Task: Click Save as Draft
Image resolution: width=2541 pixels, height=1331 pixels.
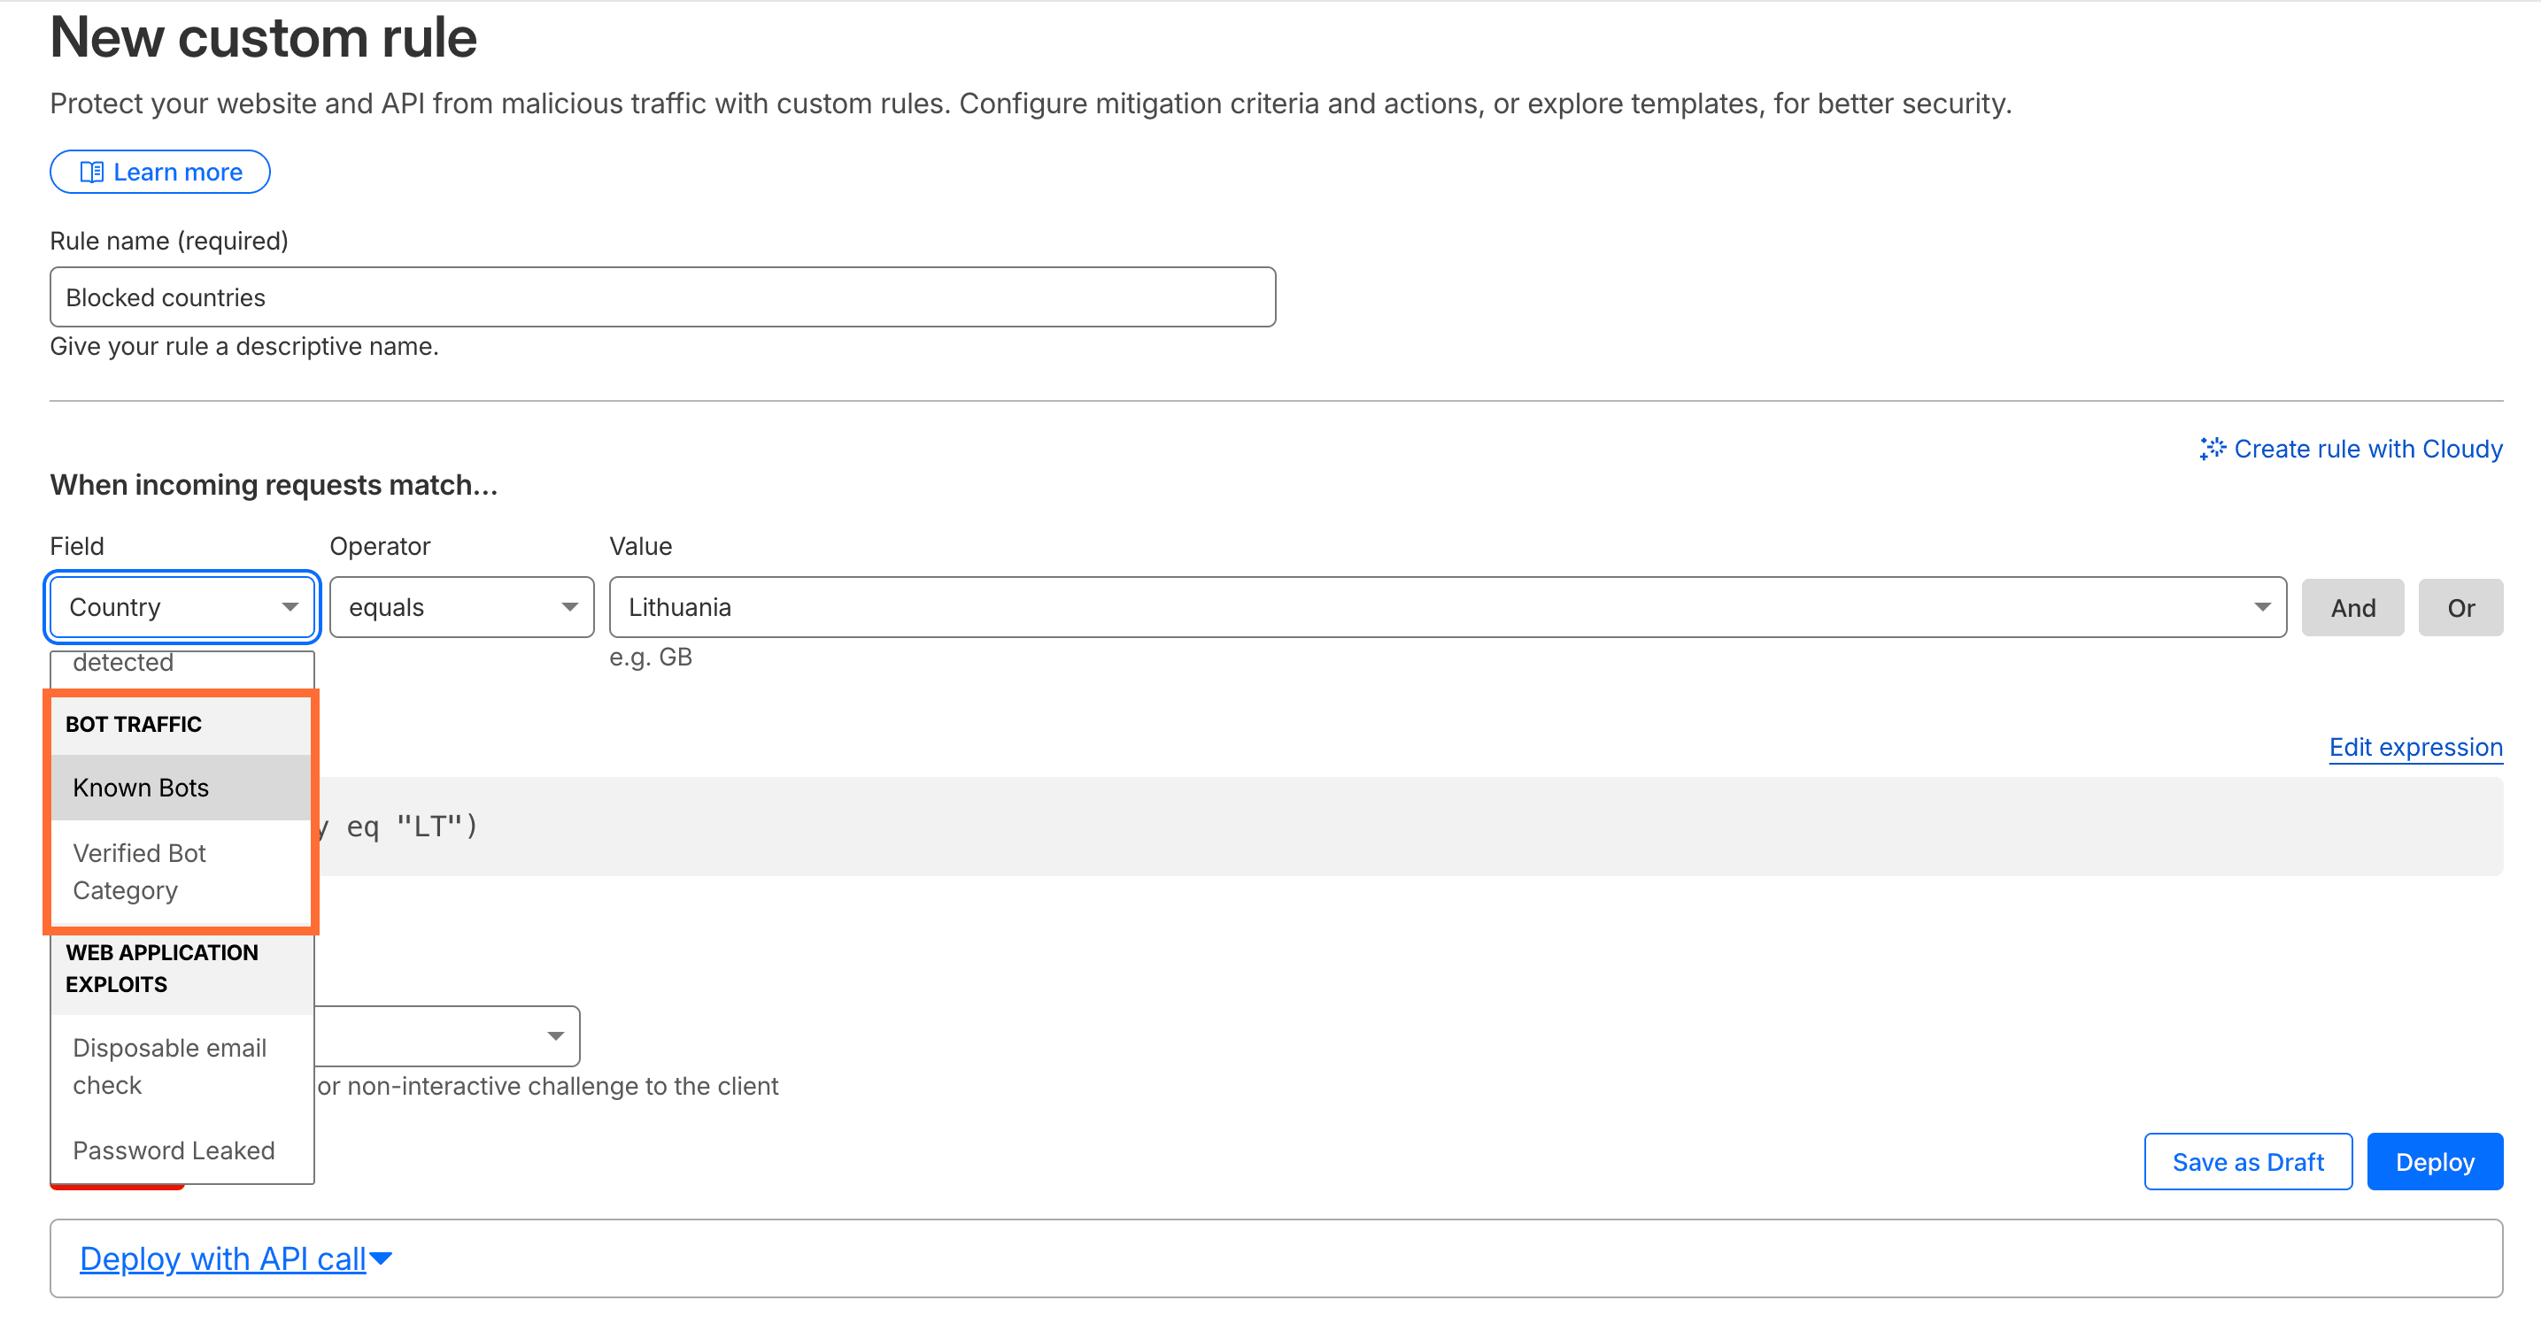Action: pos(2248,1160)
